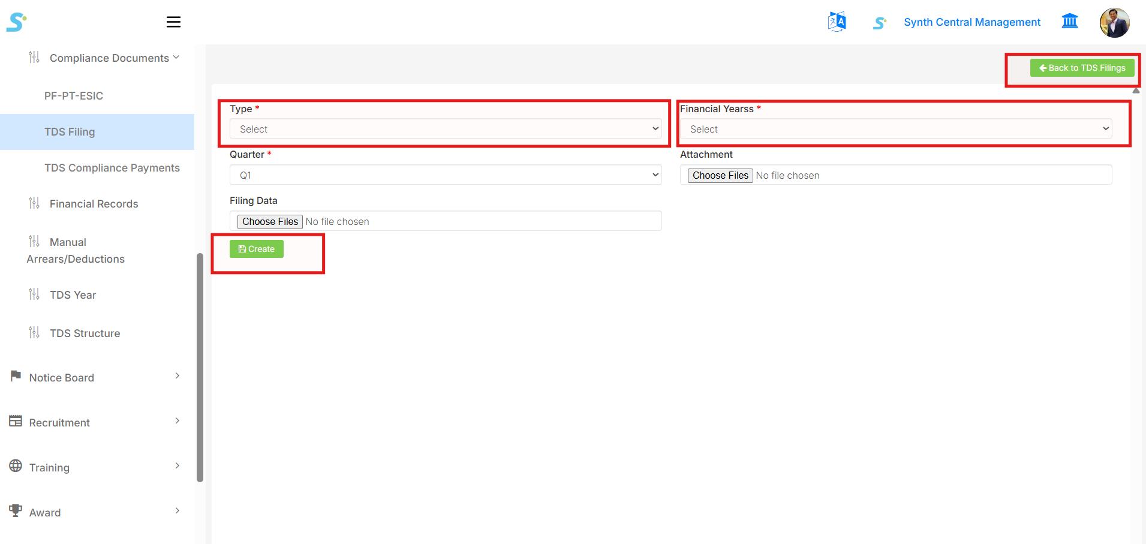Open the Type dropdown
The height and width of the screenshot is (544, 1146).
point(446,128)
